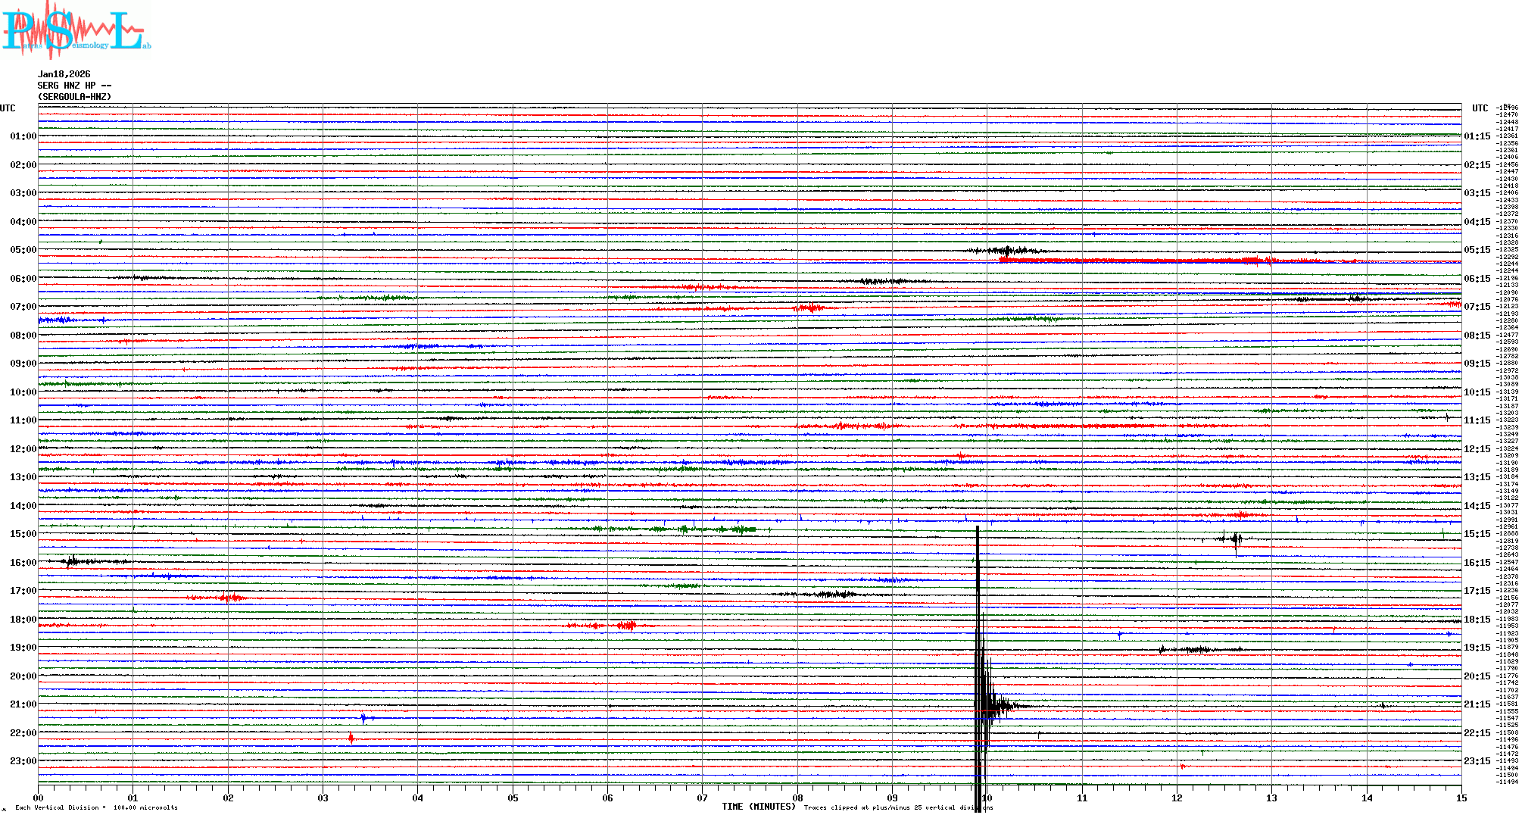Select the 05:00 hour label on left
This screenshot has height=818, width=1522.
tap(23, 250)
